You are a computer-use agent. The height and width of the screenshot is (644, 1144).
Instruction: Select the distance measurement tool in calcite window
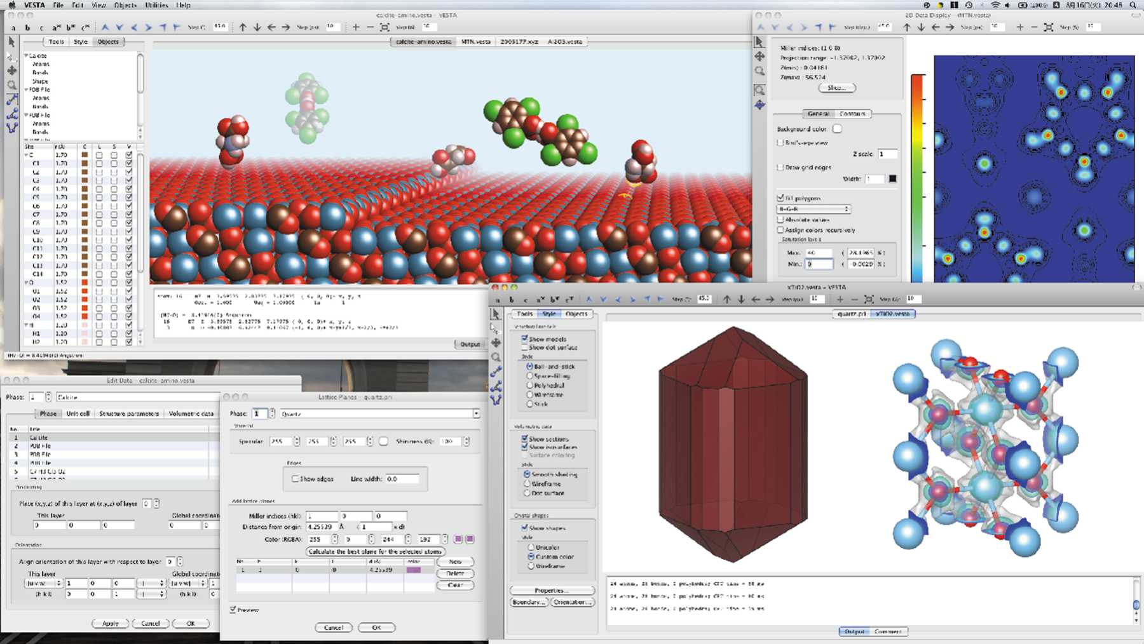pyautogui.click(x=11, y=100)
